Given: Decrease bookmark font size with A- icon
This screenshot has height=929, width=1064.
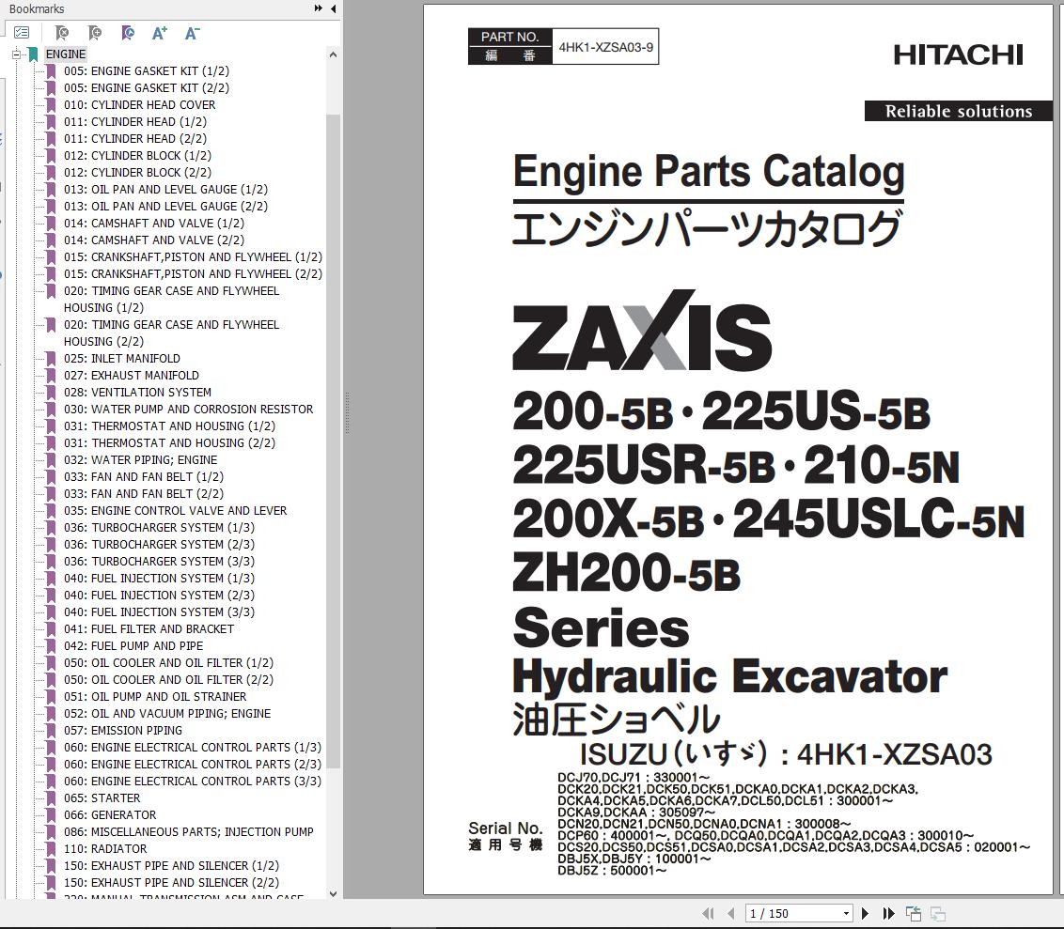Looking at the screenshot, I should pyautogui.click(x=192, y=33).
